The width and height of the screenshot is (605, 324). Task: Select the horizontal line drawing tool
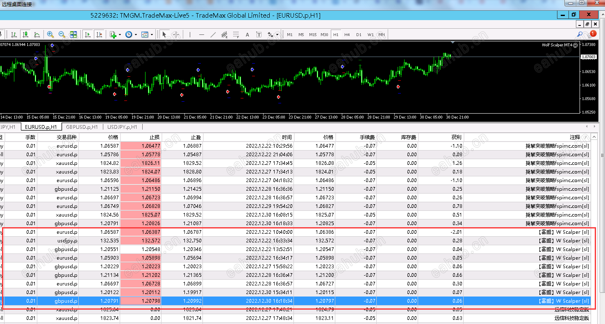point(201,34)
